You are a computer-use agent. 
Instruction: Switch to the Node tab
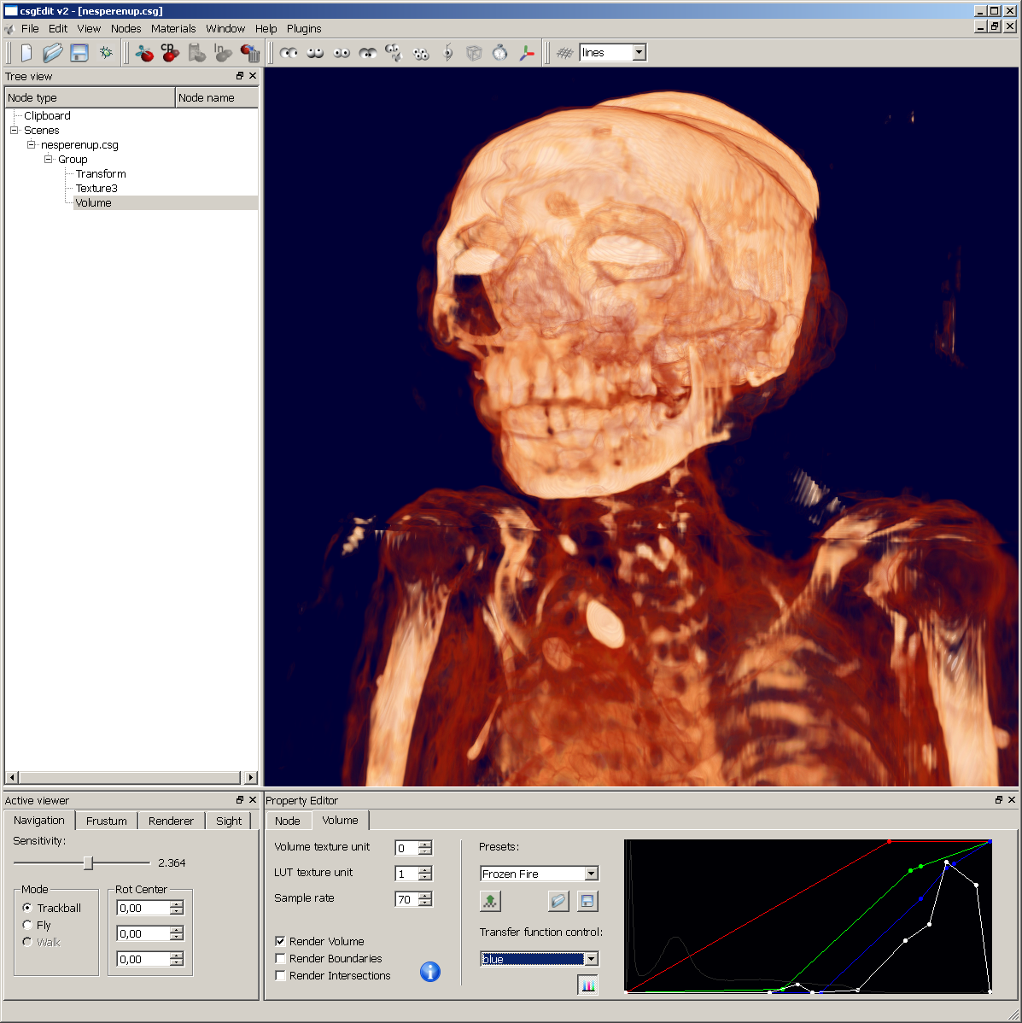(x=288, y=821)
